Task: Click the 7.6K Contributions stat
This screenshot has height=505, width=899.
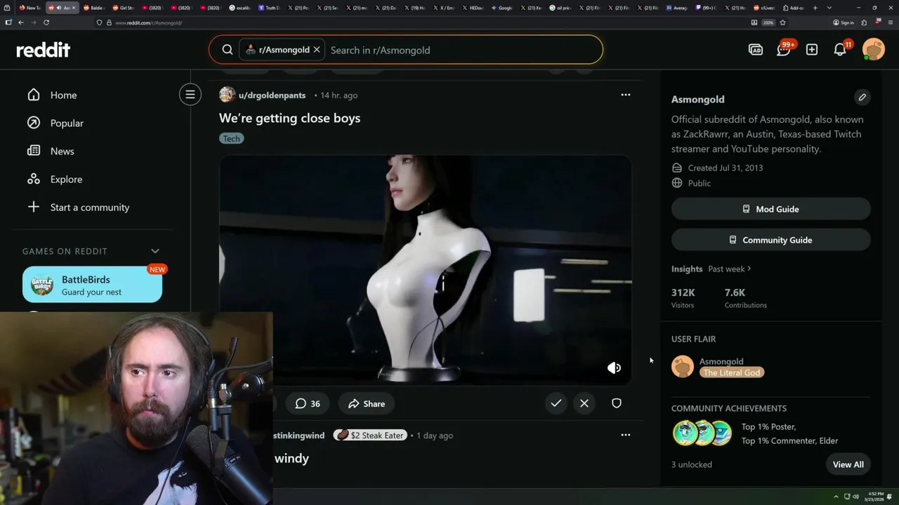Action: [745, 297]
